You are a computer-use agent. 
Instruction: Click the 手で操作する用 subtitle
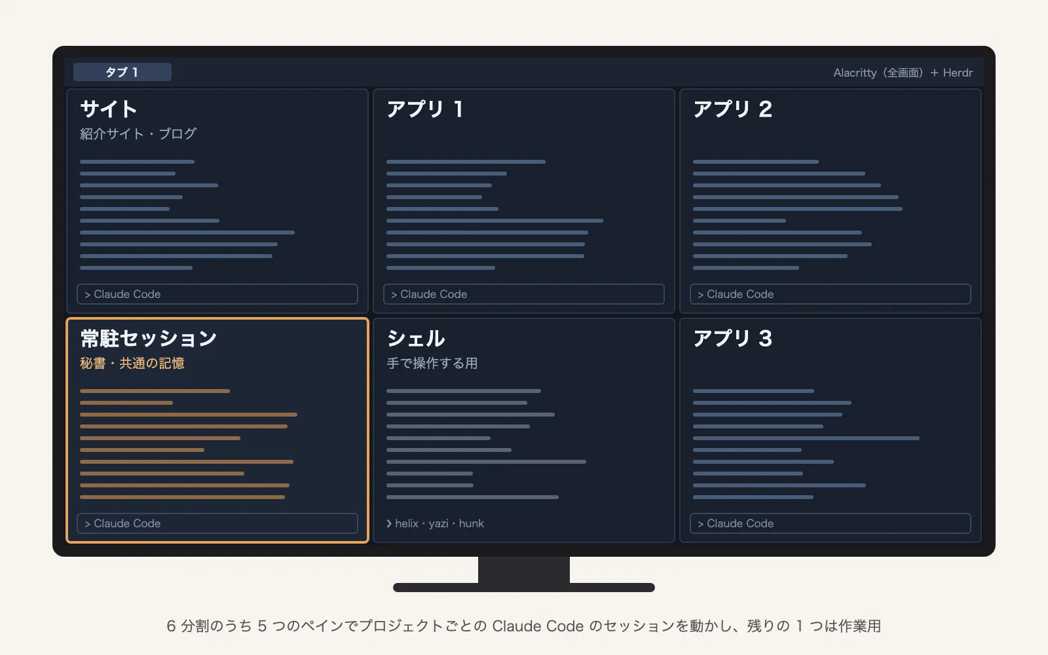[432, 363]
